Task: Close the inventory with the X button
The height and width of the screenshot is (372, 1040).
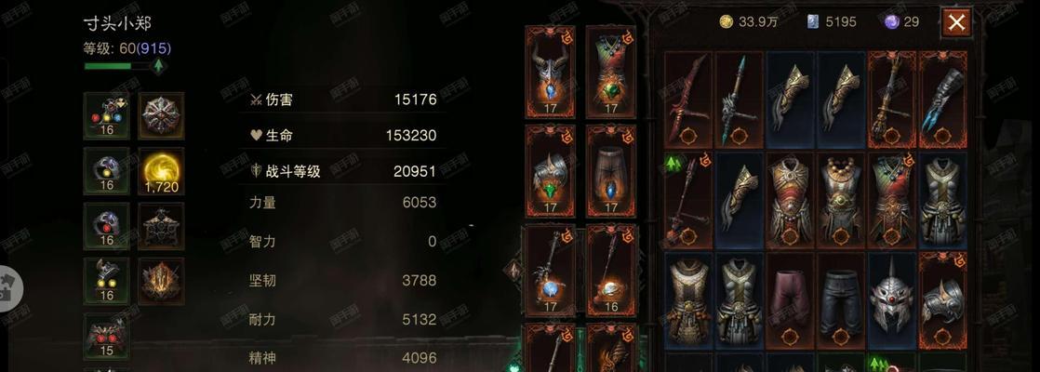Action: (955, 22)
